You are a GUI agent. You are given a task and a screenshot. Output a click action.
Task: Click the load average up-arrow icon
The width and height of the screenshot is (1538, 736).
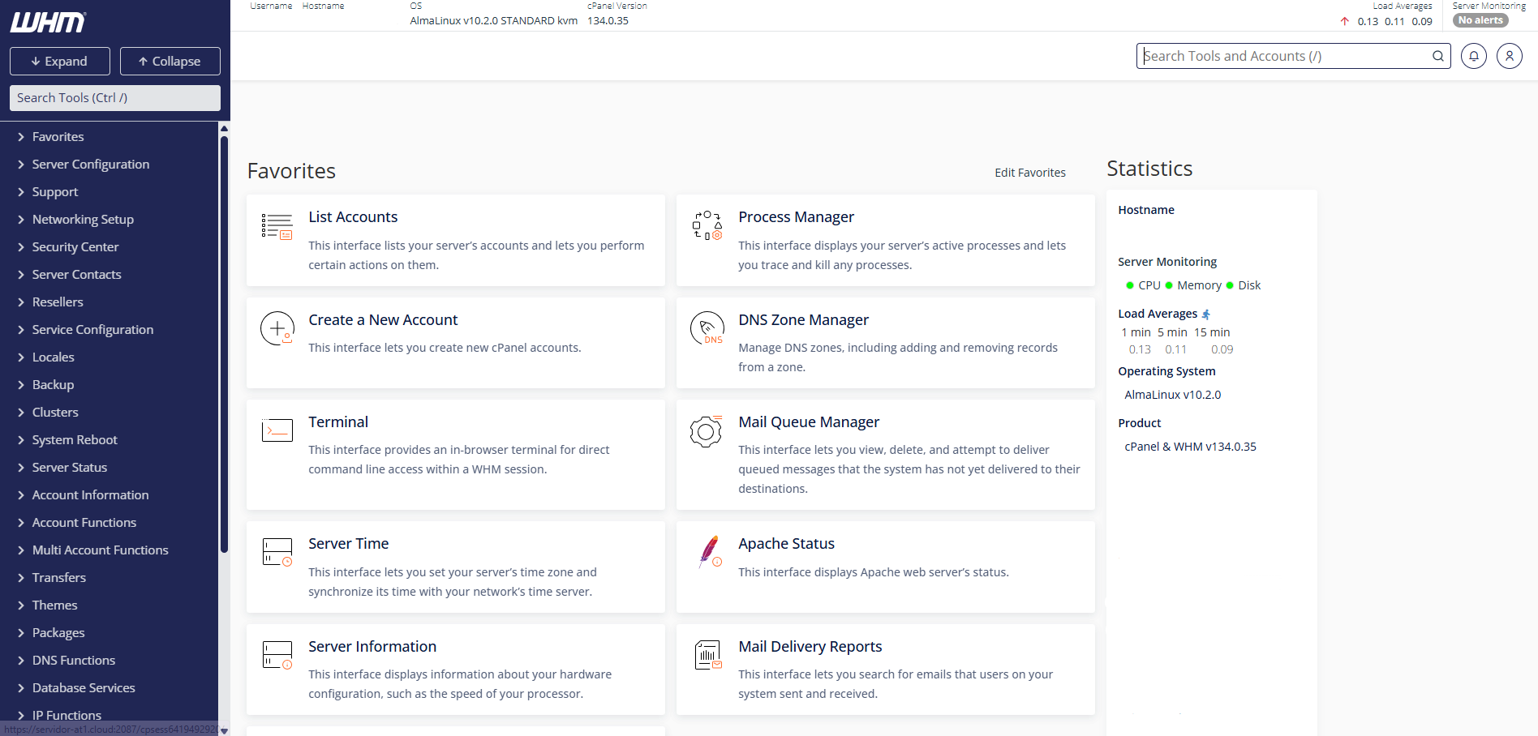(1345, 21)
